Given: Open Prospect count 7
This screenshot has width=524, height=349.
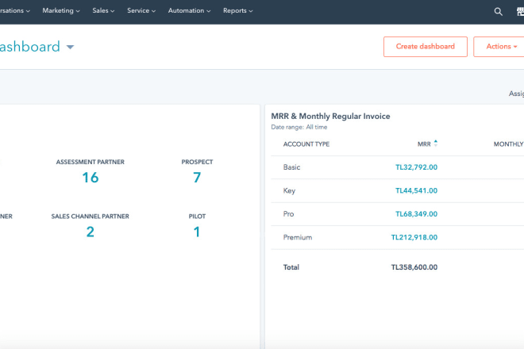Looking at the screenshot, I should pyautogui.click(x=197, y=178).
